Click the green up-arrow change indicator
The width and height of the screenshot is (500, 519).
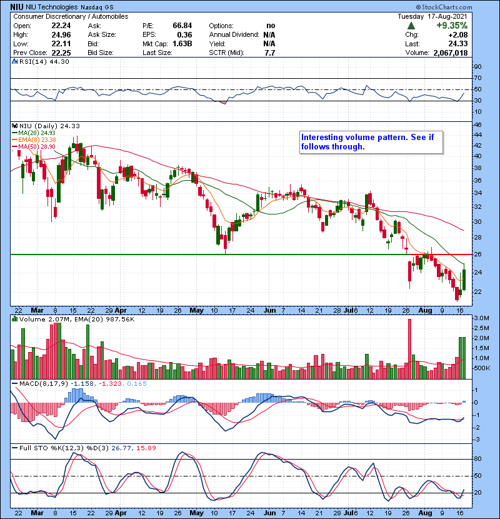(x=411, y=26)
